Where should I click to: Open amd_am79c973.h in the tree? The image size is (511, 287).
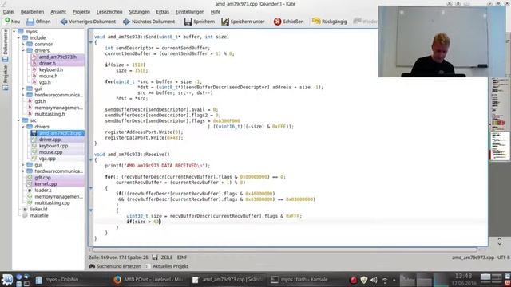pos(57,57)
